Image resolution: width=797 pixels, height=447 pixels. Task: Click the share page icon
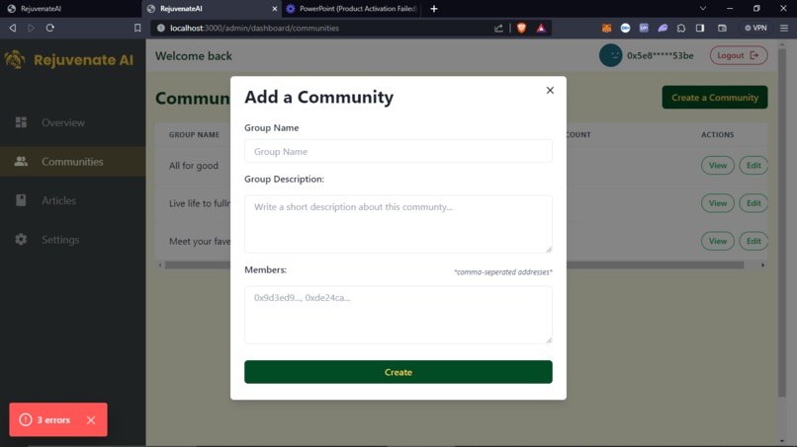[498, 28]
